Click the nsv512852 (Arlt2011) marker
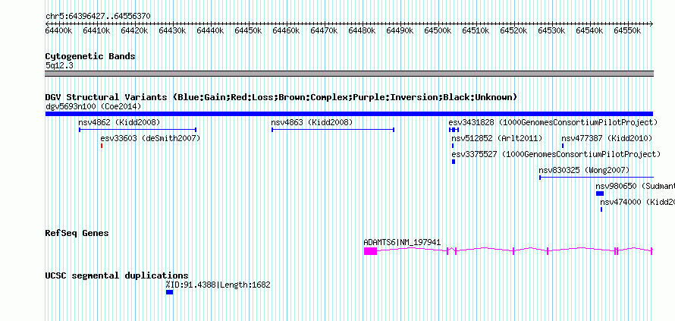This screenshot has width=675, height=321. click(453, 146)
